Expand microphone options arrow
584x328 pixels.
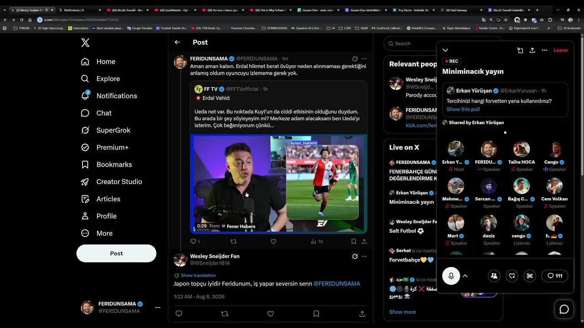[x=465, y=276]
